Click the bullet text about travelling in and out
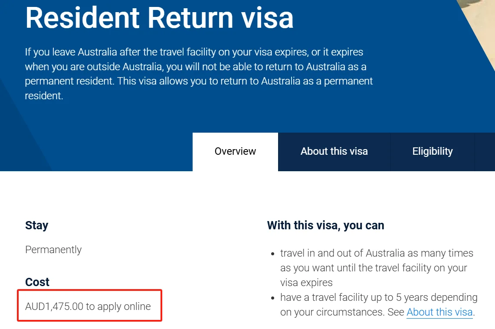 377,267
